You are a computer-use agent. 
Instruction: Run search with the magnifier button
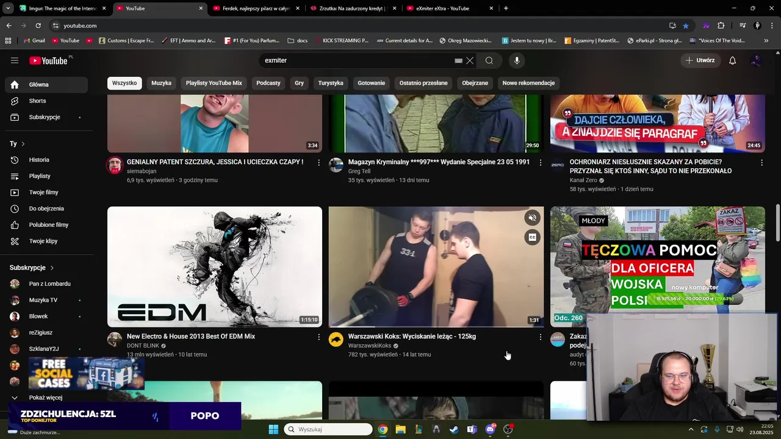point(489,60)
